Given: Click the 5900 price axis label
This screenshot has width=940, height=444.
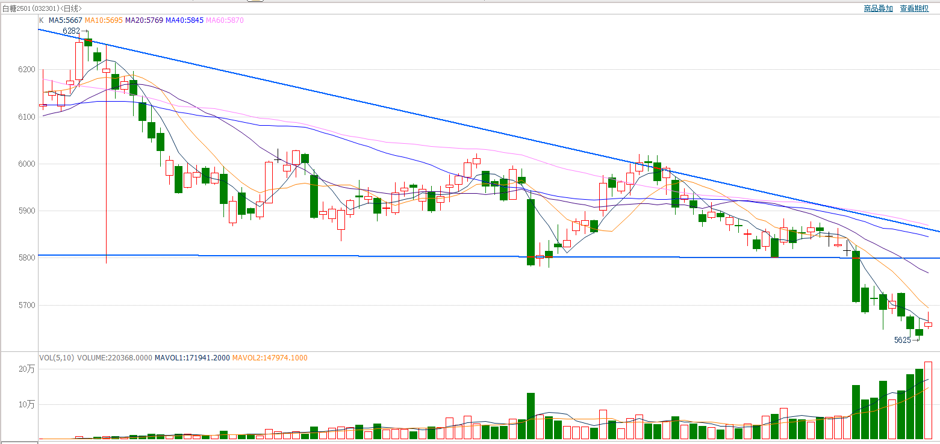Looking at the screenshot, I should pyautogui.click(x=26, y=211).
